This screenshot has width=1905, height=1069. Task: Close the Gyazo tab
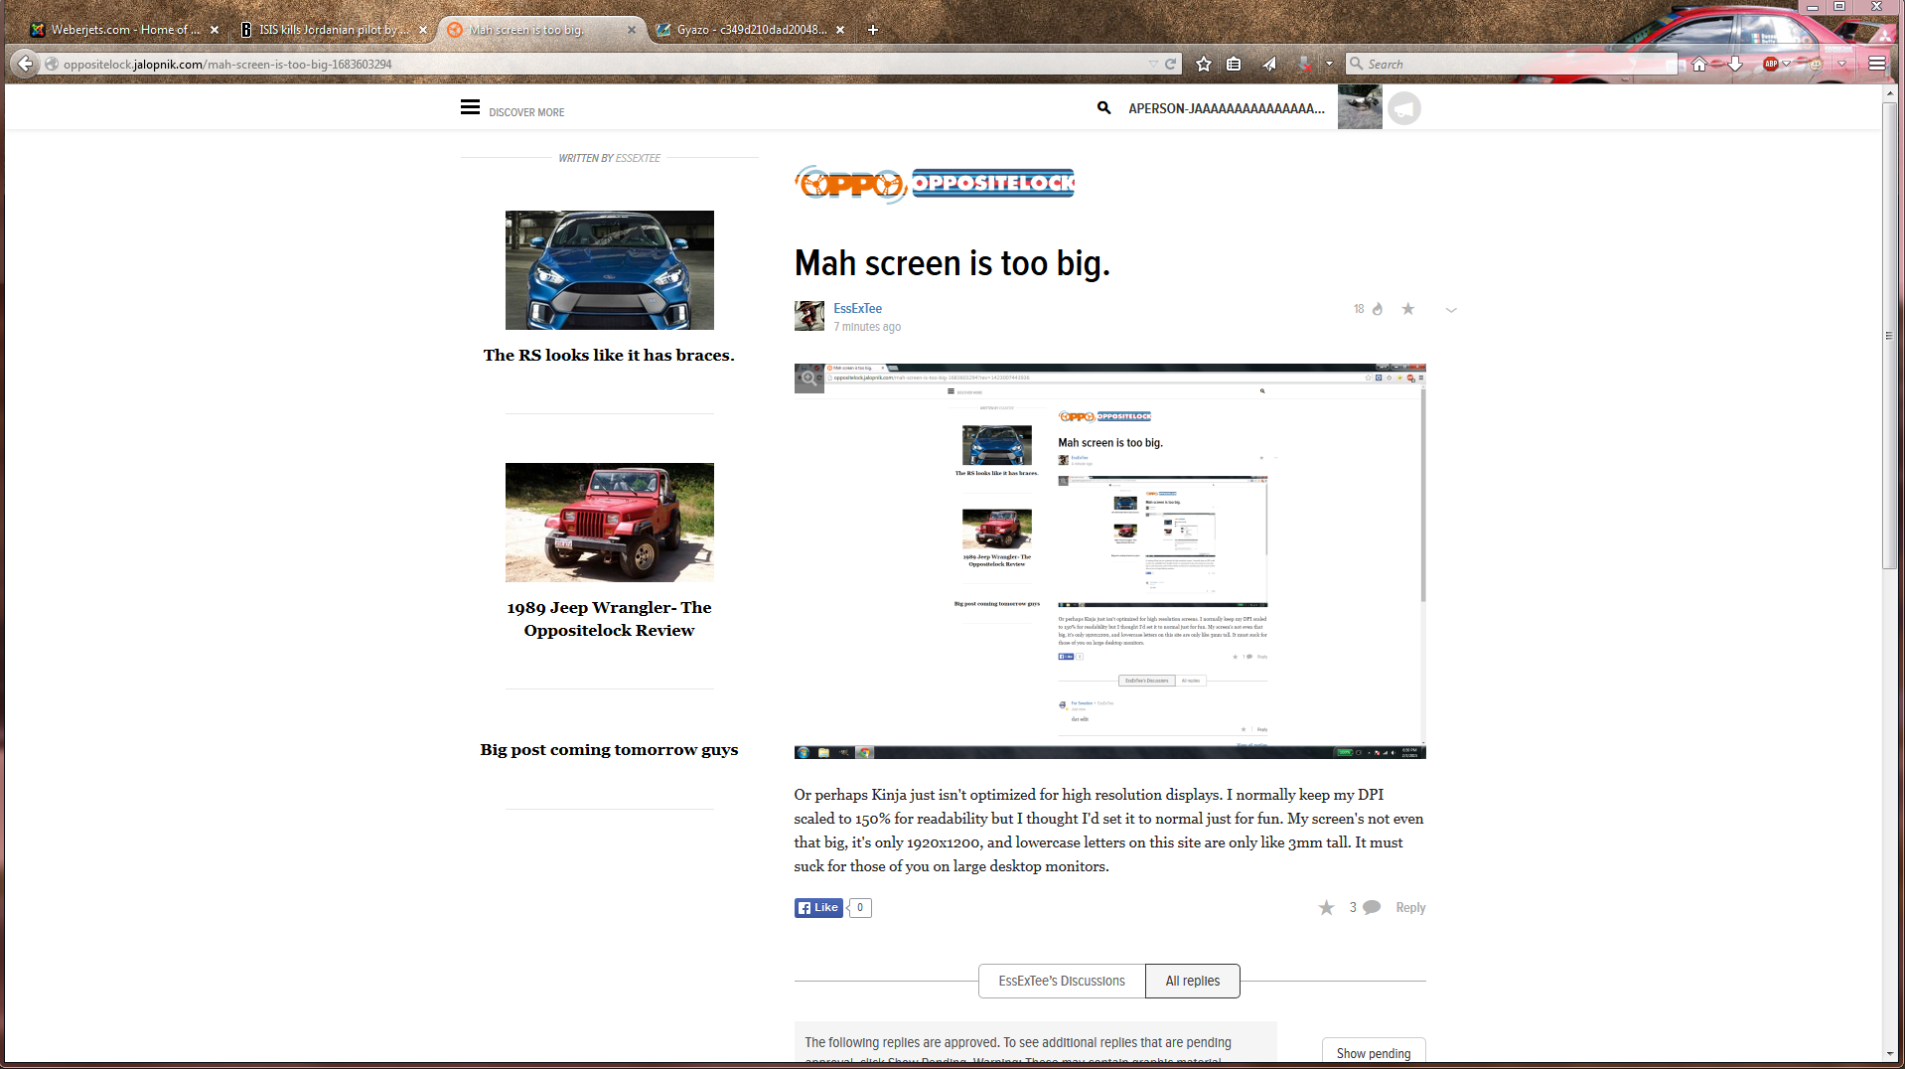coord(839,30)
